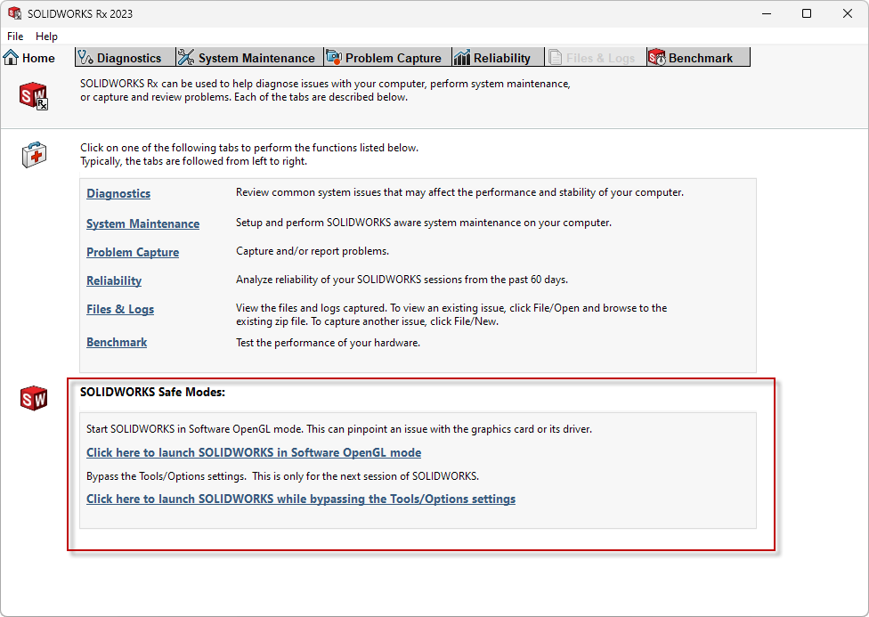
Task: Click the SW cube icon beside Safe Modes
Action: [x=33, y=398]
